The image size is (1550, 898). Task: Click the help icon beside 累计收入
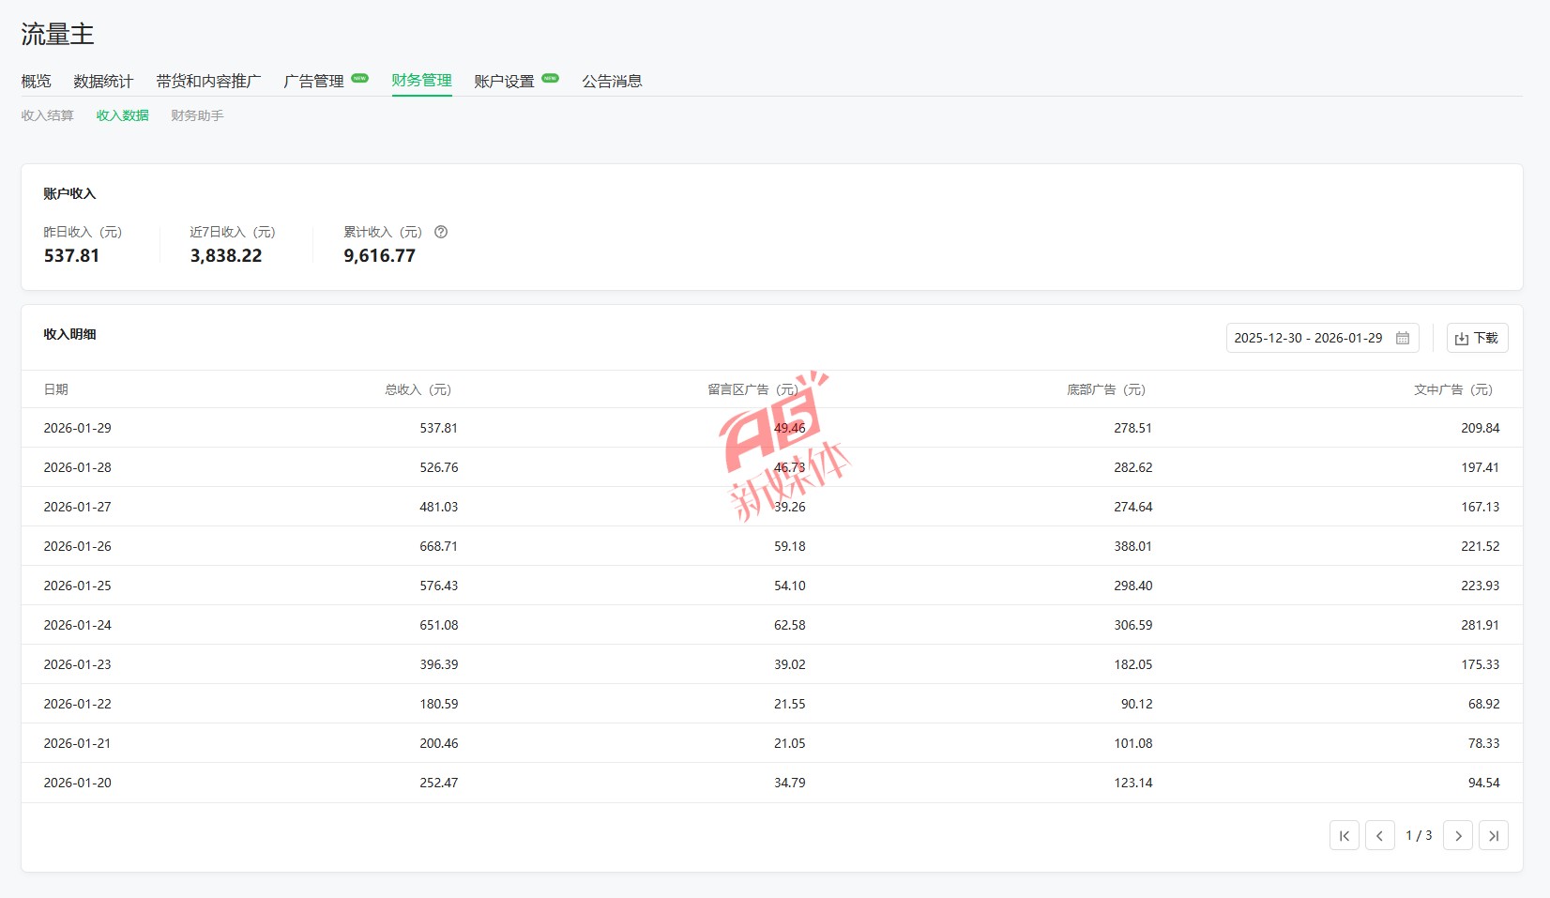point(441,232)
